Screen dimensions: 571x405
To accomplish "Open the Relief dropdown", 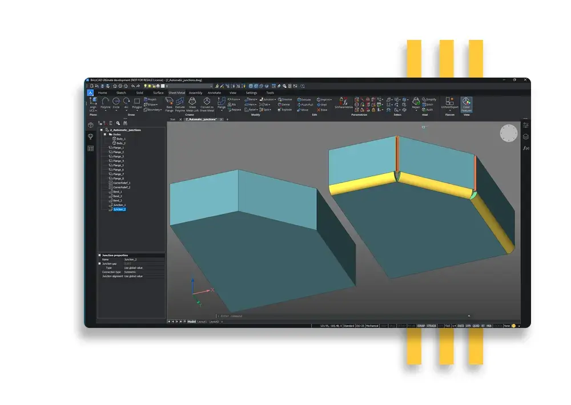I will [251, 110].
